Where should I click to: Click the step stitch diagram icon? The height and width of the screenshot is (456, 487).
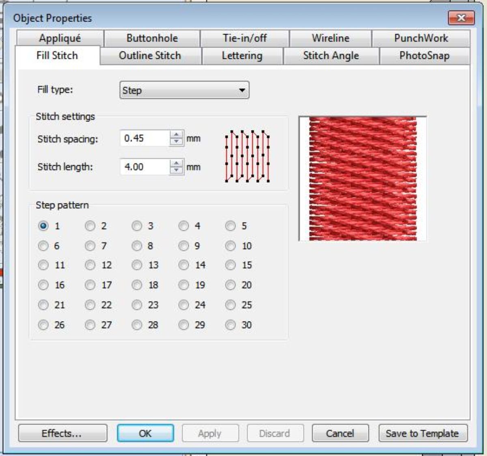pyautogui.click(x=247, y=156)
